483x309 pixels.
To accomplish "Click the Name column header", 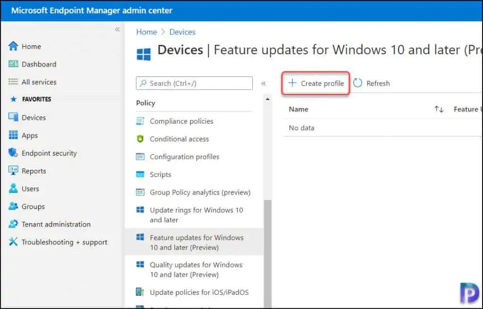I will [299, 109].
